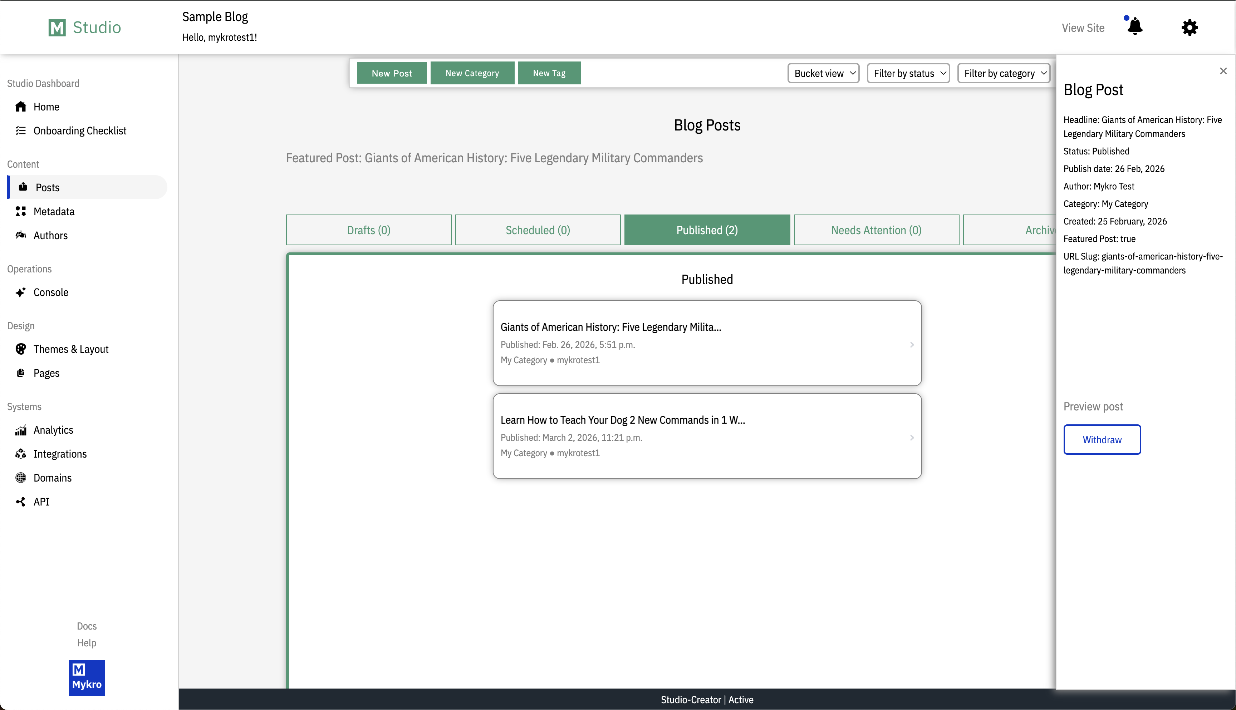Switch to the Scheduled (0) tab
This screenshot has width=1236, height=710.
click(538, 230)
